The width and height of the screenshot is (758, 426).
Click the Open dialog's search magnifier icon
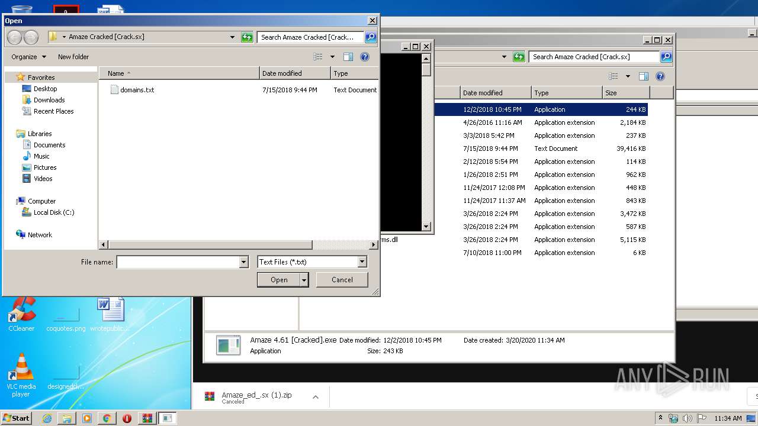coord(371,37)
